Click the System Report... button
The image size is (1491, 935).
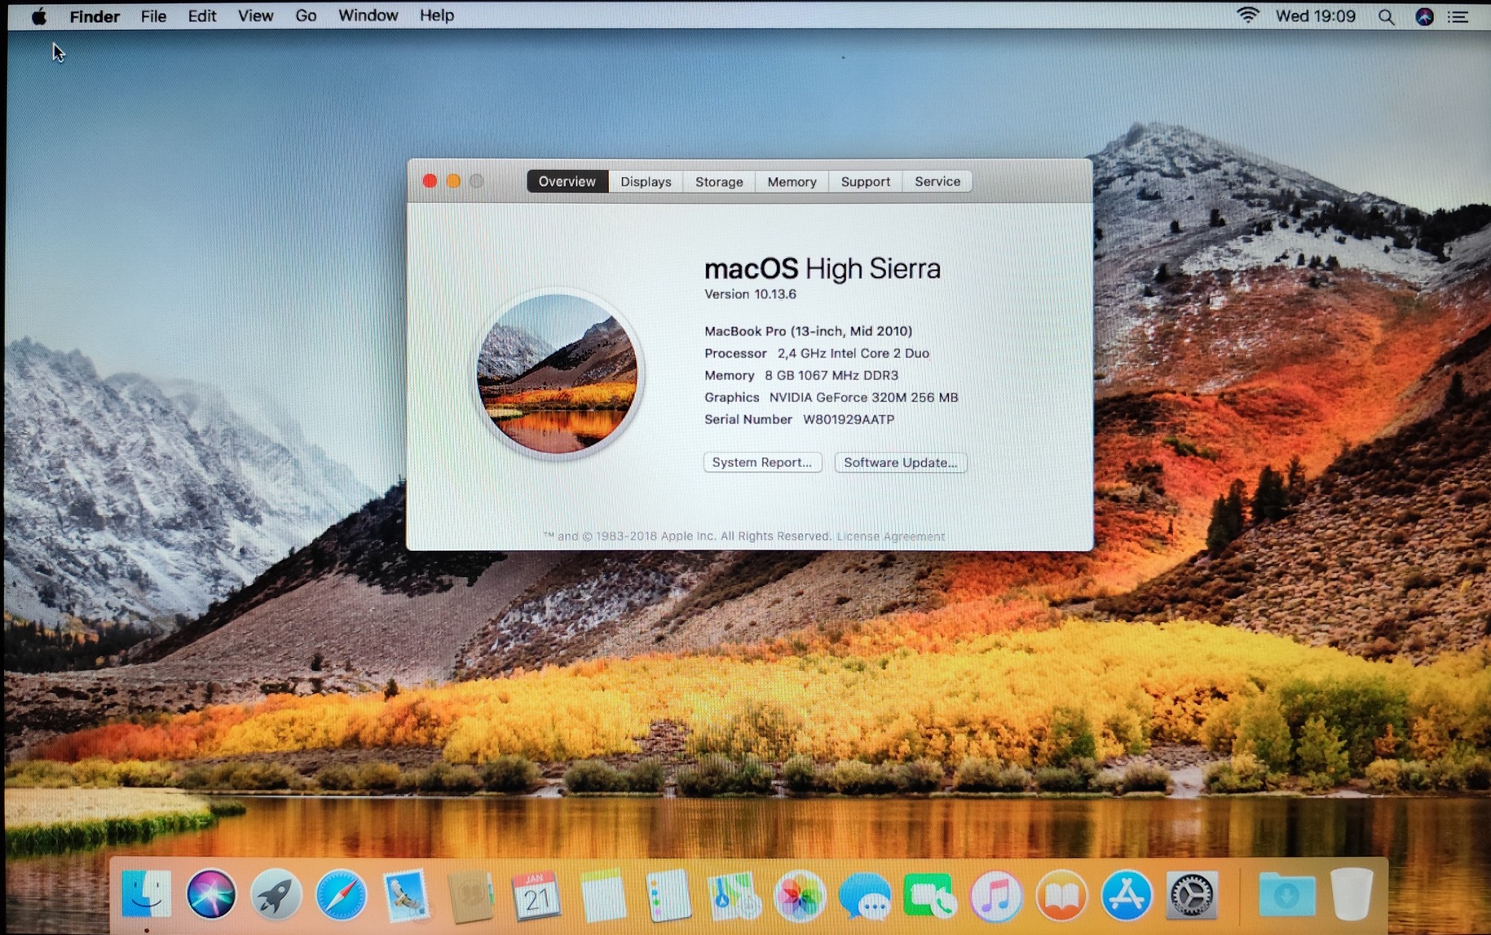click(762, 462)
